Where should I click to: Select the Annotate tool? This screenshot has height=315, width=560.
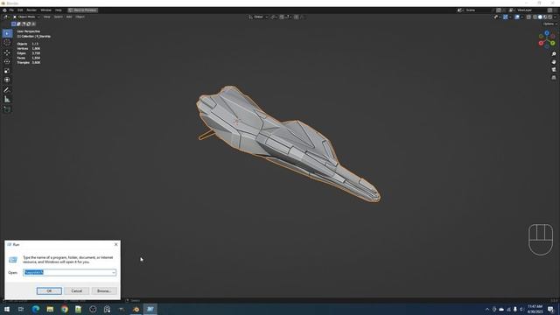(x=7, y=90)
